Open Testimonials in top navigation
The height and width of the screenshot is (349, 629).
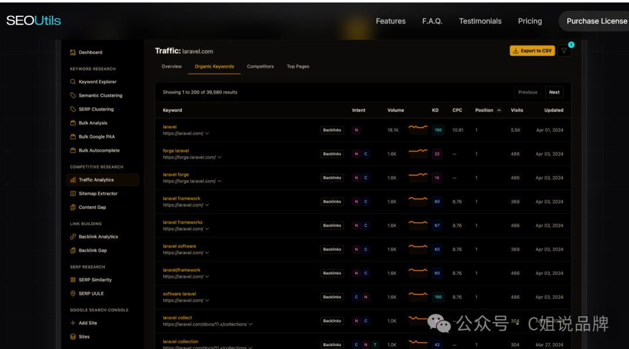tap(480, 21)
